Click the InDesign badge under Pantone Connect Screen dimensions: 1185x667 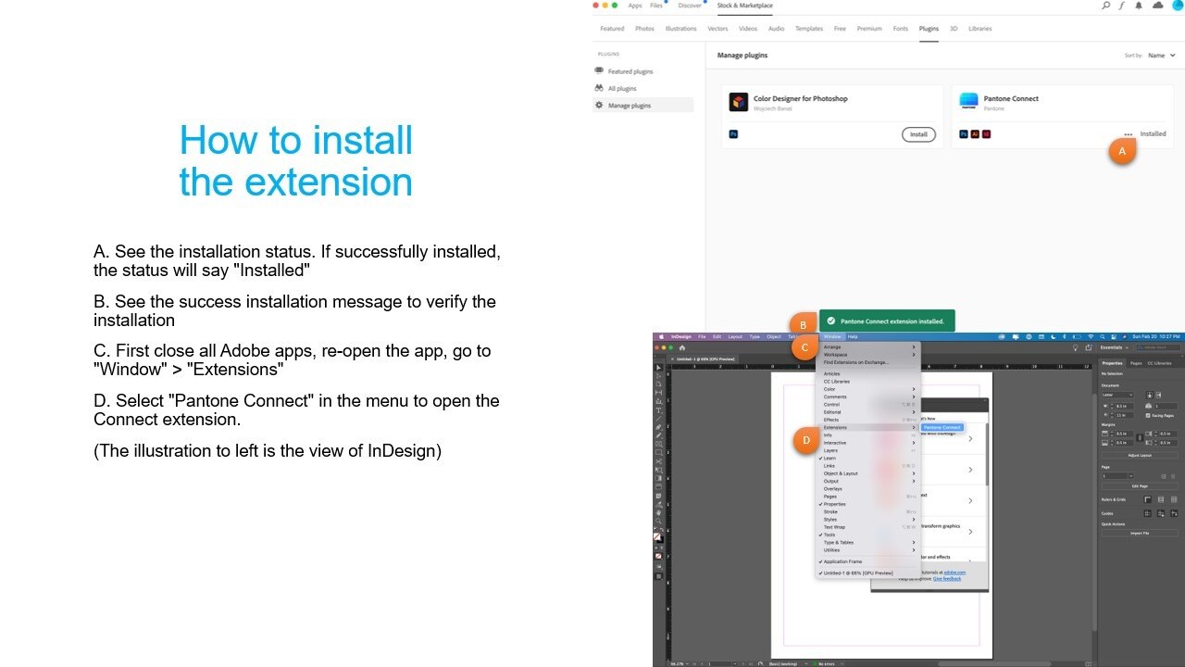pos(986,134)
